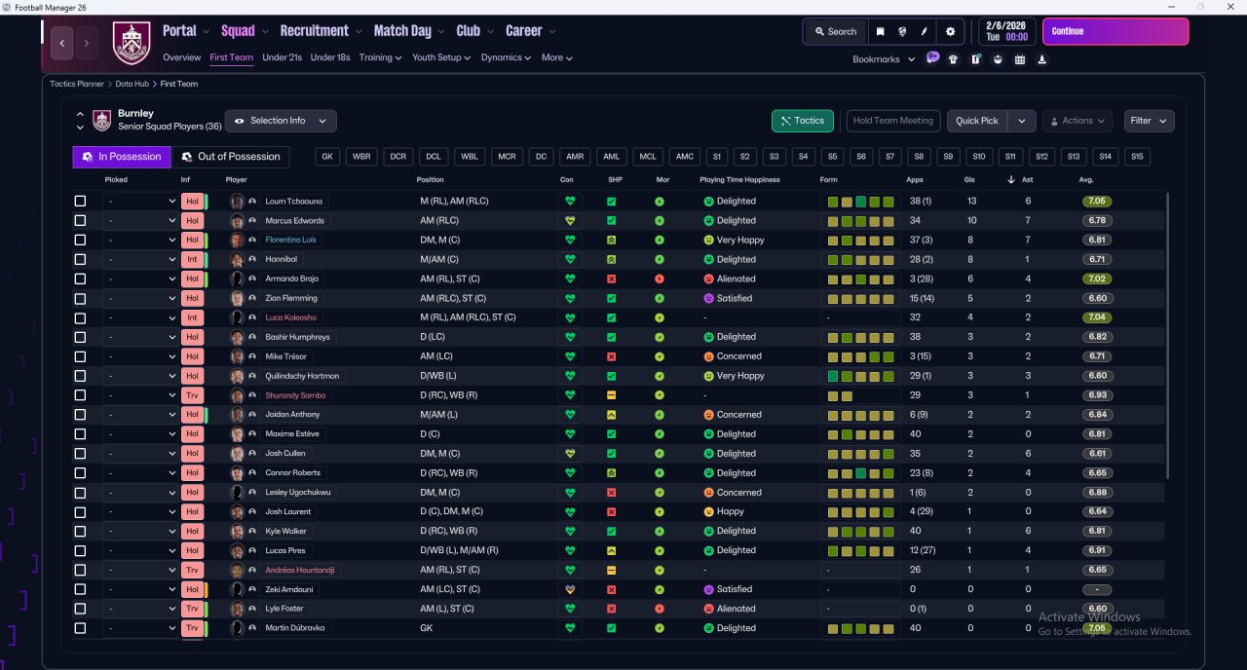This screenshot has width=1247, height=670.
Task: Open the Picked dropdown for Zian Flemming
Action: click(x=140, y=299)
